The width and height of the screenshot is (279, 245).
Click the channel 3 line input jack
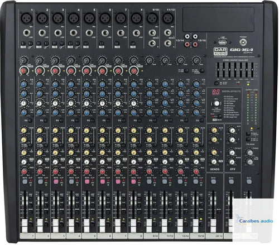(58, 33)
